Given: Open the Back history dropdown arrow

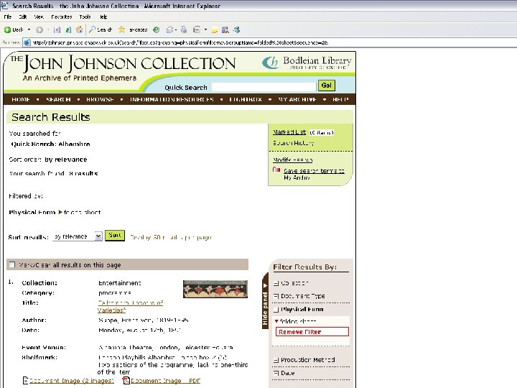Looking at the screenshot, I should 29,29.
